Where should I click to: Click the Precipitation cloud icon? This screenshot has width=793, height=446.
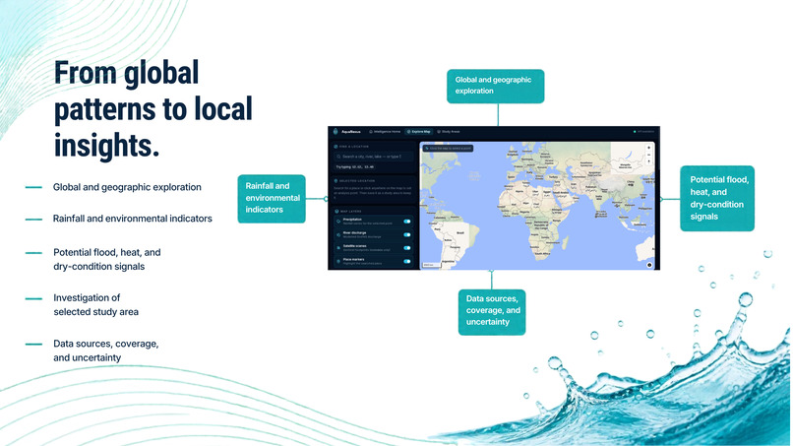(x=338, y=222)
